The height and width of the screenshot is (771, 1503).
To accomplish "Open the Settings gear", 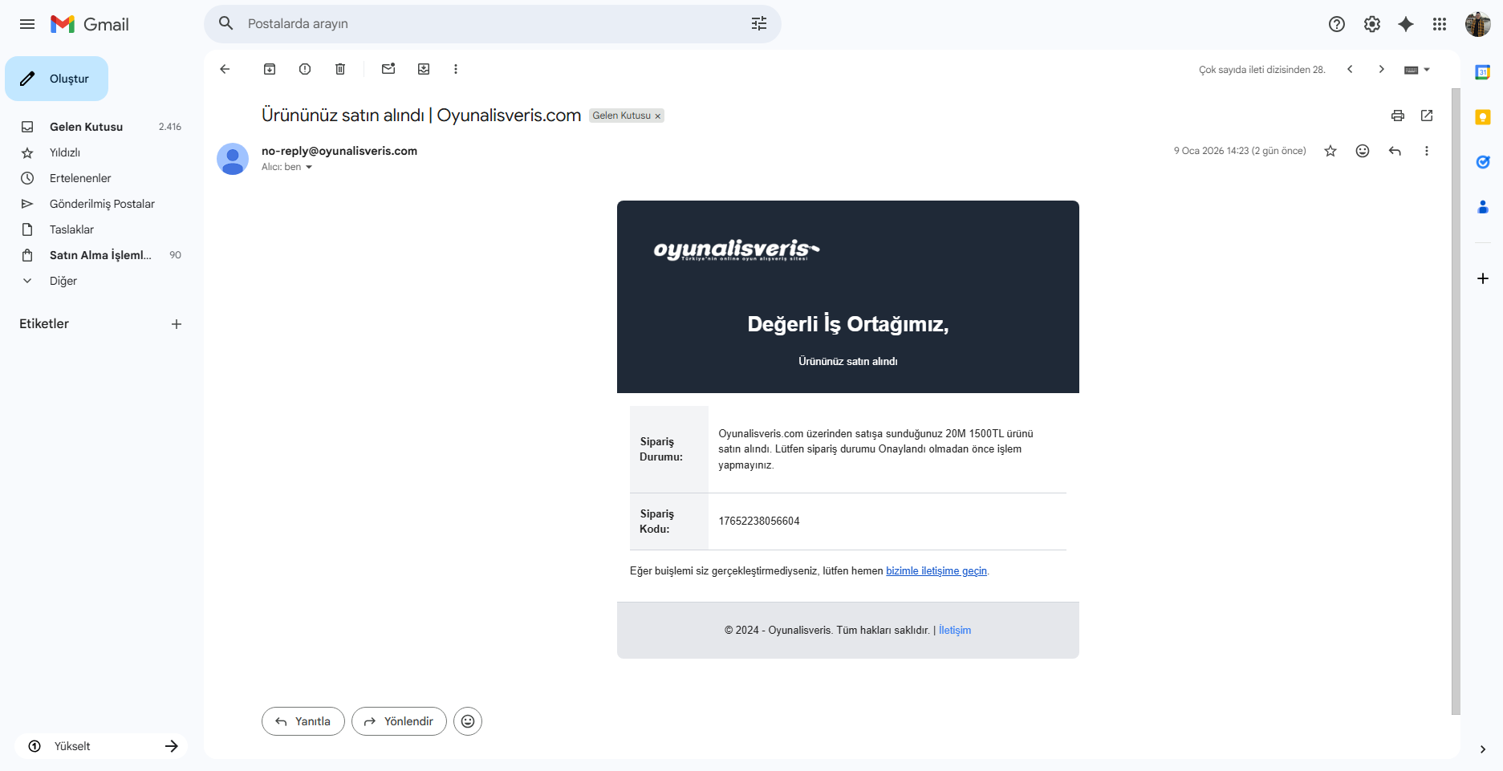I will (x=1372, y=24).
